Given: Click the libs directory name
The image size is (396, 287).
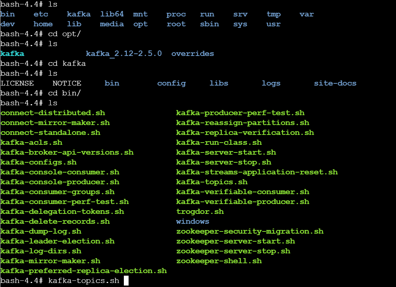Looking at the screenshot, I should [219, 83].
